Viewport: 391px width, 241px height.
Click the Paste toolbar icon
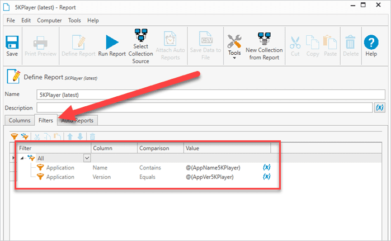330,42
